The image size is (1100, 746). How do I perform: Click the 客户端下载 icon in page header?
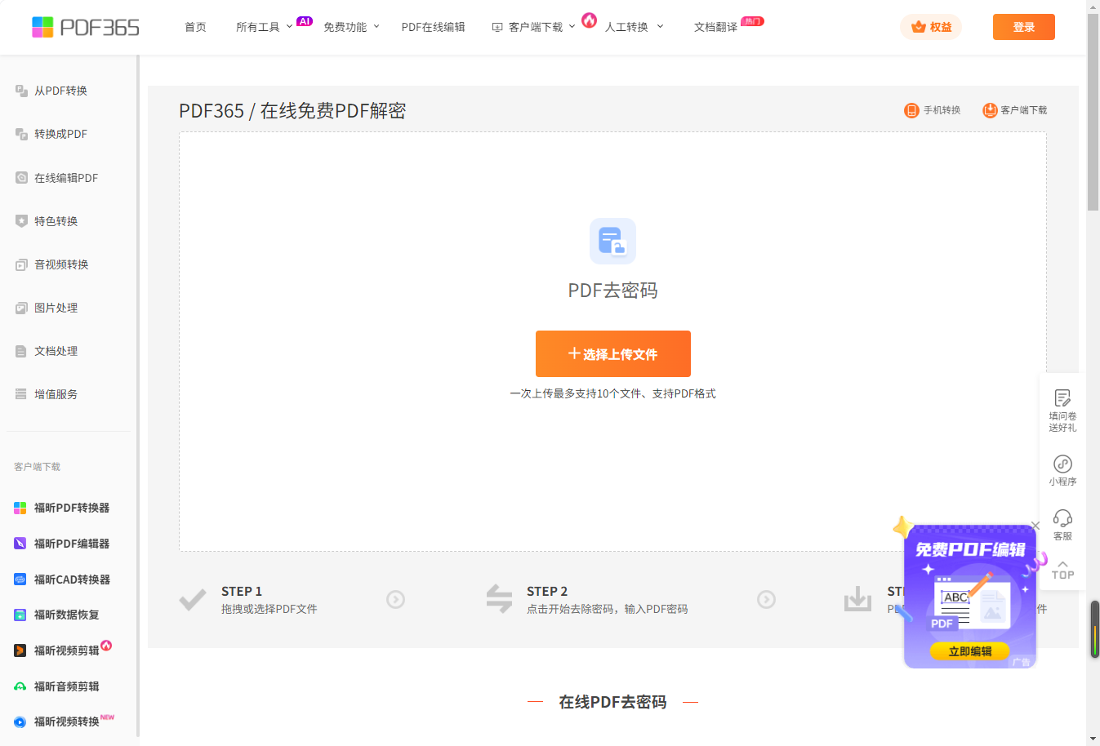[x=990, y=110]
